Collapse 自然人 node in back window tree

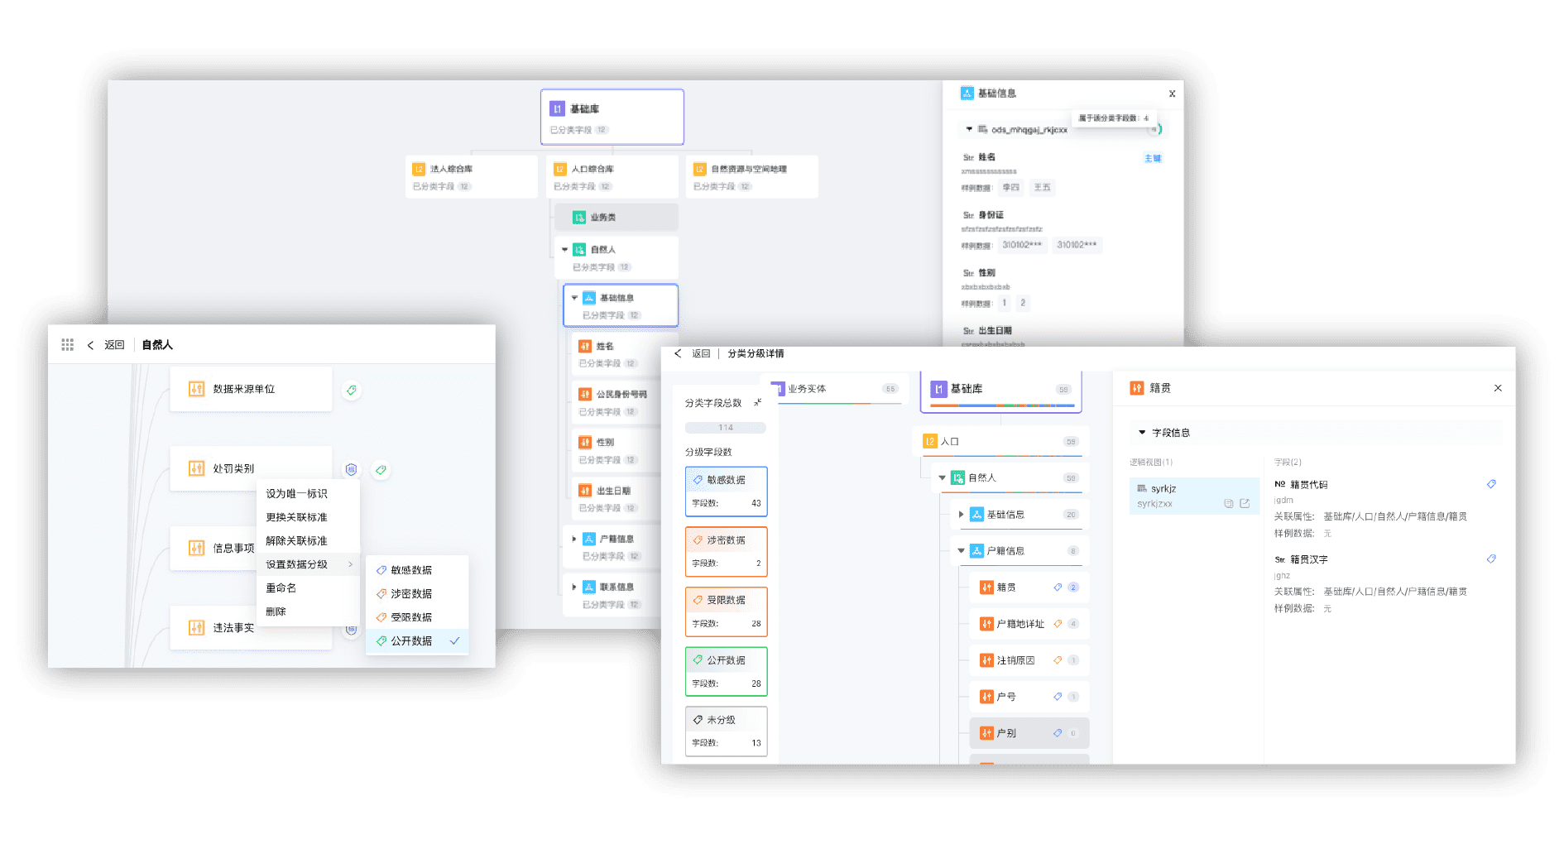[x=565, y=249]
